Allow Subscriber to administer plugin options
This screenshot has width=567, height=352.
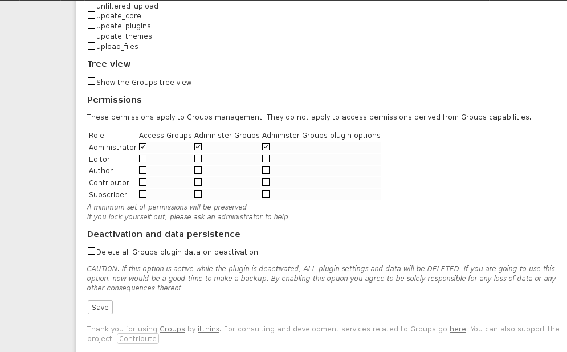(266, 194)
